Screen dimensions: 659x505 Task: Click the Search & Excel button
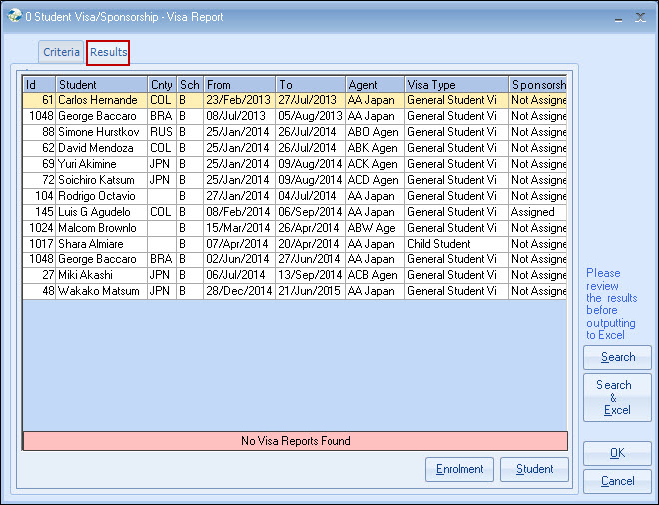tap(617, 397)
